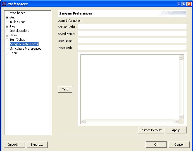Open the Export... preferences dialog

tap(37, 145)
